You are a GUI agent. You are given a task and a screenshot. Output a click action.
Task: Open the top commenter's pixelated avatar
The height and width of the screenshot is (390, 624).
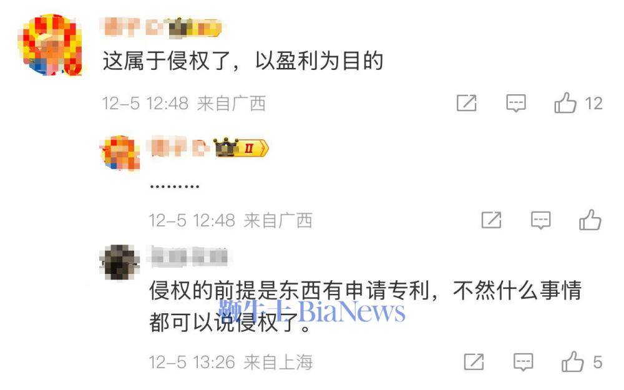50,44
